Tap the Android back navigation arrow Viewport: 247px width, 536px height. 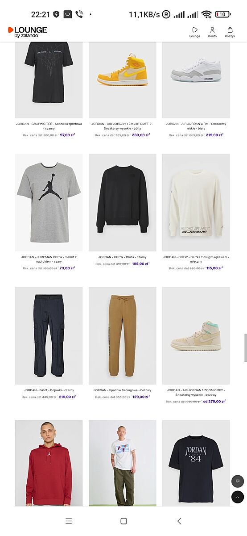(x=179, y=521)
